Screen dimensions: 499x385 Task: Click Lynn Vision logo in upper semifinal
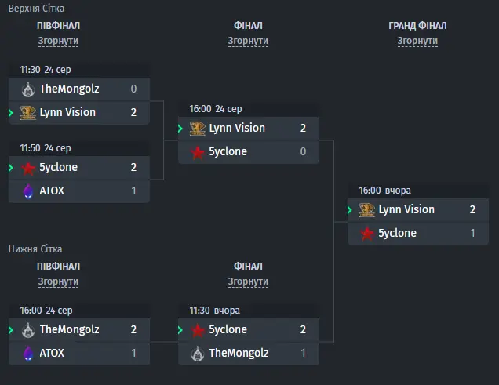(x=28, y=113)
